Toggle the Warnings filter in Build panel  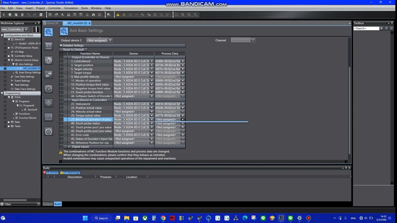pyautogui.click(x=70, y=173)
